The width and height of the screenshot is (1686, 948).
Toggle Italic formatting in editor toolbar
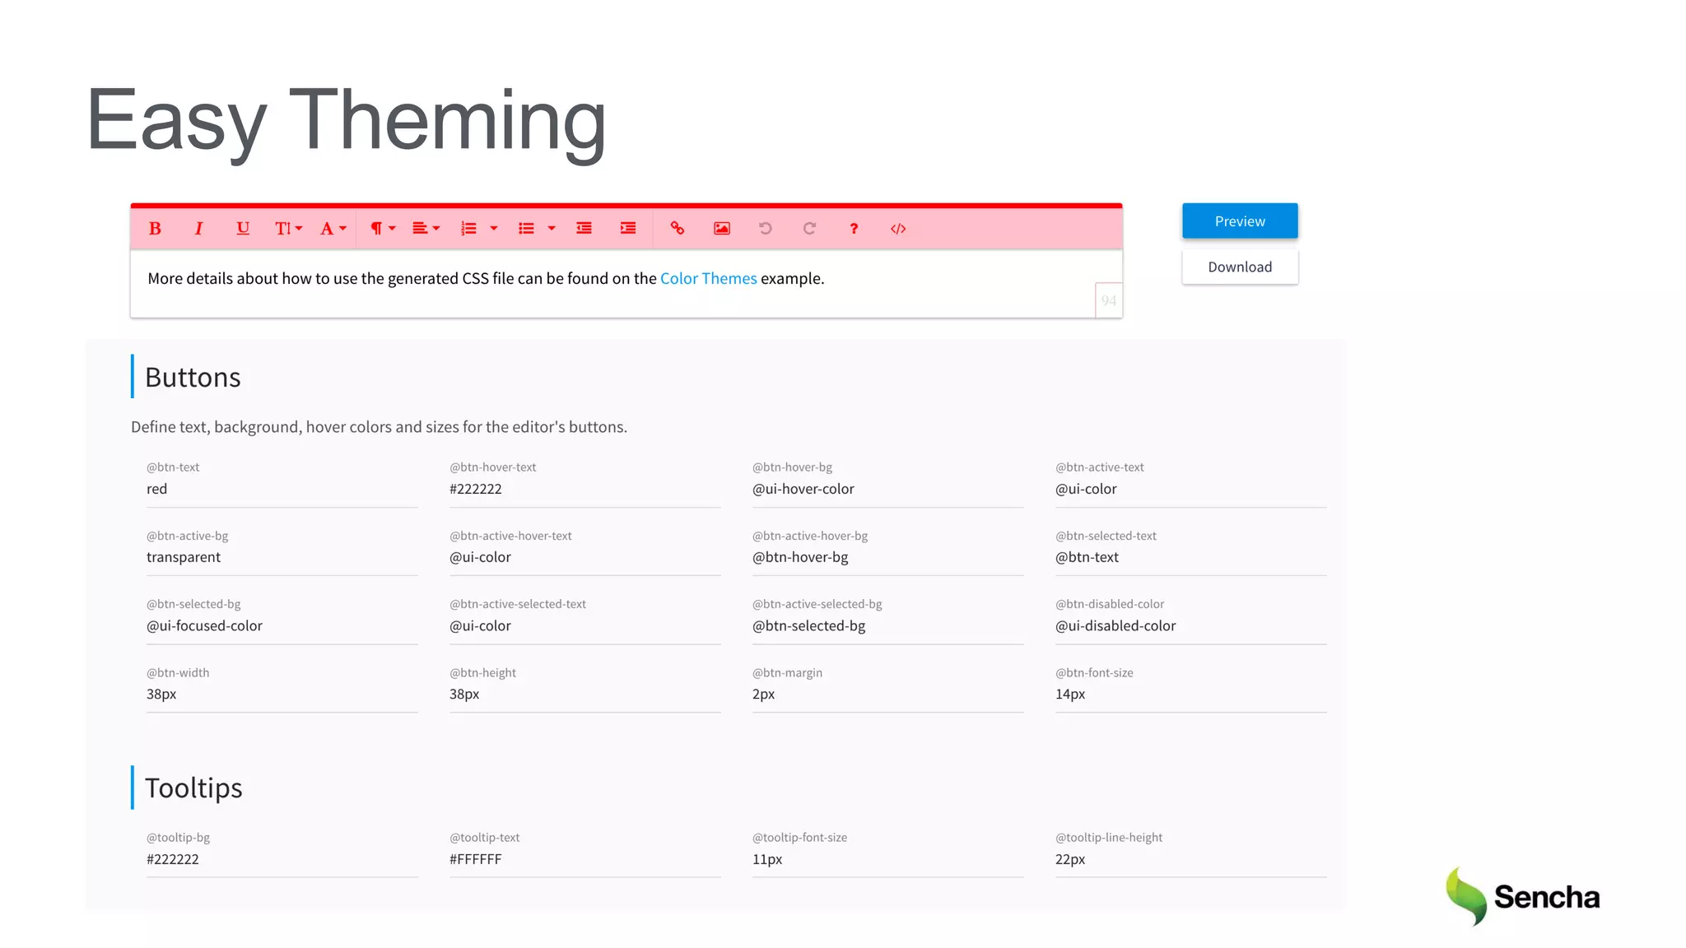(x=198, y=229)
